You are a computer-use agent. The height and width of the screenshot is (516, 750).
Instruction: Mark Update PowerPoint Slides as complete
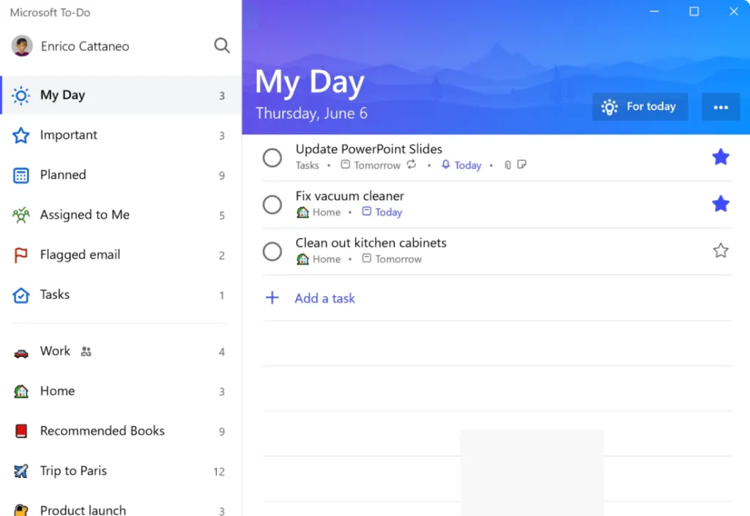click(x=272, y=158)
